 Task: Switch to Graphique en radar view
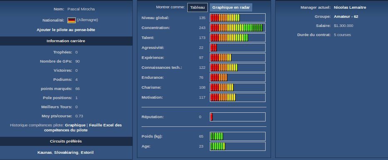tap(231, 7)
